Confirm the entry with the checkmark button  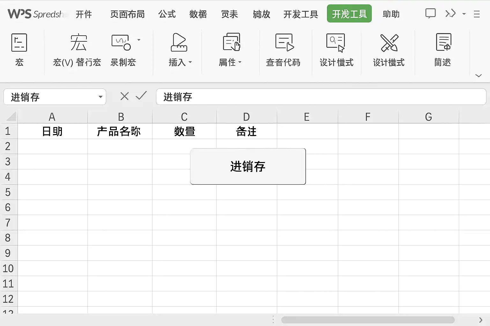tap(141, 96)
